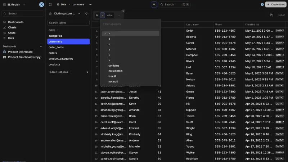The height and width of the screenshot is (162, 288).
Task: Select the customers table
Action: tap(68, 41)
